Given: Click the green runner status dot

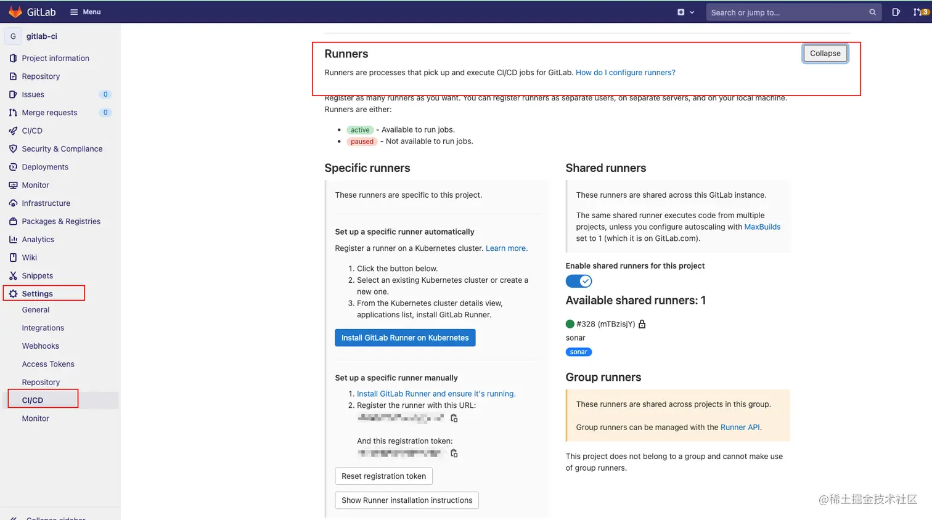Looking at the screenshot, I should pos(570,324).
